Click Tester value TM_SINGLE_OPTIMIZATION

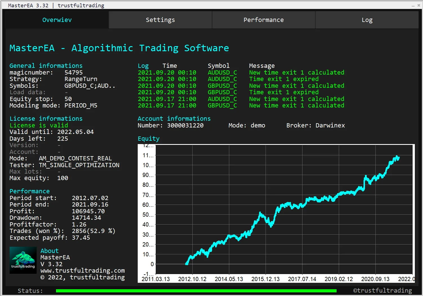tap(79, 165)
